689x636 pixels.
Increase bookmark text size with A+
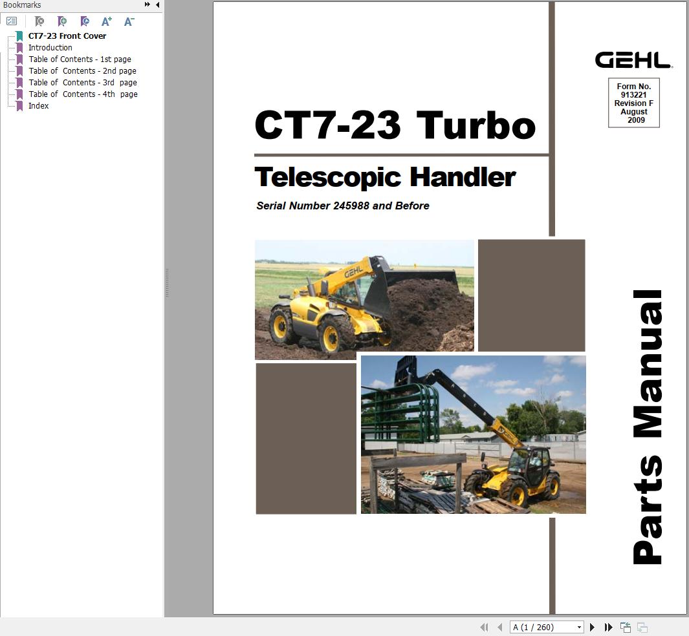coord(107,21)
